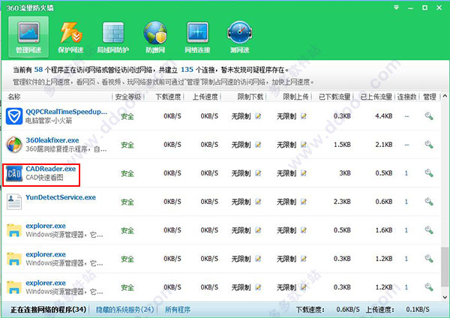This screenshot has height=318, width=450.
Task: Click manage magnifier for 360leakfixer.exe
Action: [x=429, y=144]
